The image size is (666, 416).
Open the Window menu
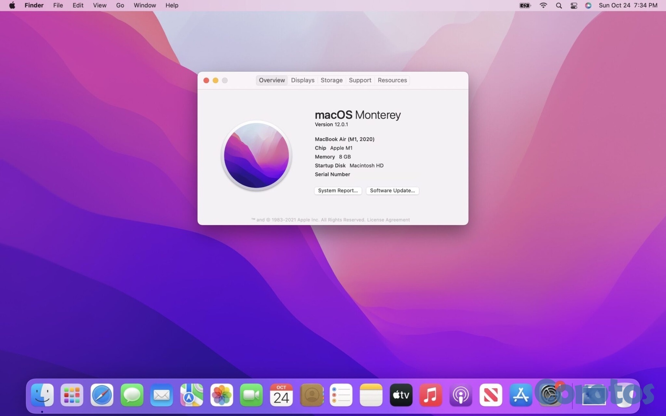click(x=145, y=5)
